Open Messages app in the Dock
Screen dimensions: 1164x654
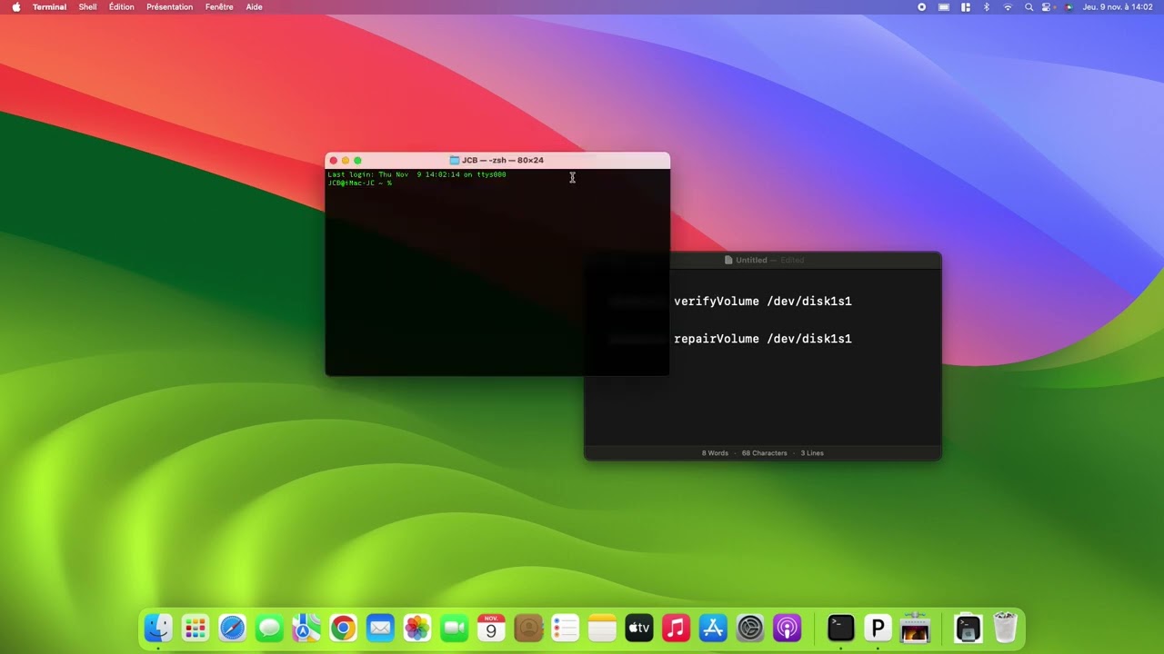pos(269,628)
